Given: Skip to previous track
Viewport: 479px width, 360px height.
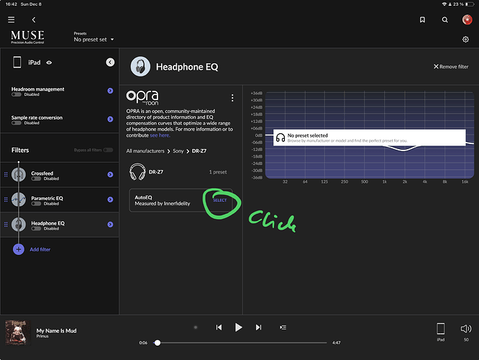Looking at the screenshot, I should (x=219, y=328).
